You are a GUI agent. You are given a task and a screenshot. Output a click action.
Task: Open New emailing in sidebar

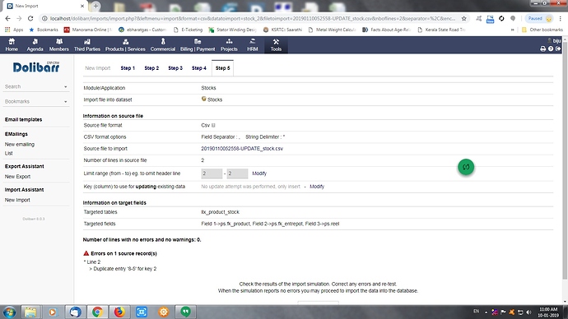(x=20, y=145)
